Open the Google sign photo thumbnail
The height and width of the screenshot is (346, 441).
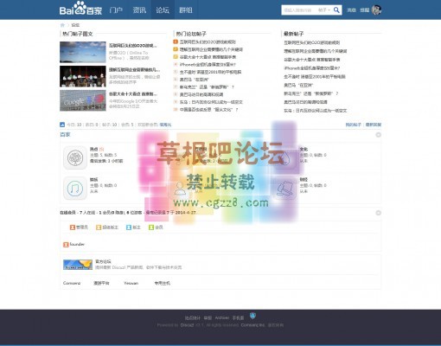pyautogui.click(x=83, y=100)
